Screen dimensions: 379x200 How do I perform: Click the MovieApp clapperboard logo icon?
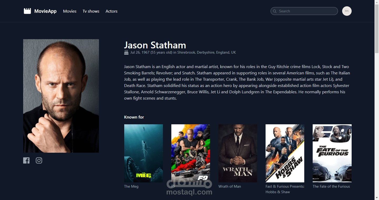click(x=27, y=11)
